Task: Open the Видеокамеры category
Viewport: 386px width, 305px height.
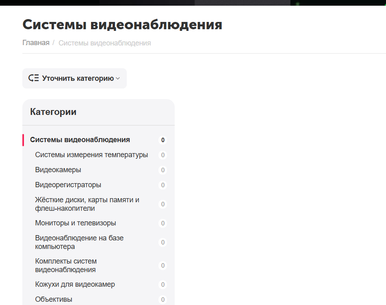Action: point(58,170)
